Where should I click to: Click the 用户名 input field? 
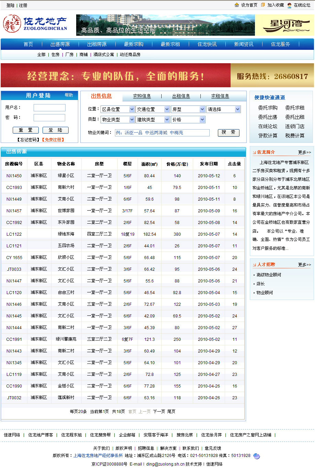[x=49, y=108]
